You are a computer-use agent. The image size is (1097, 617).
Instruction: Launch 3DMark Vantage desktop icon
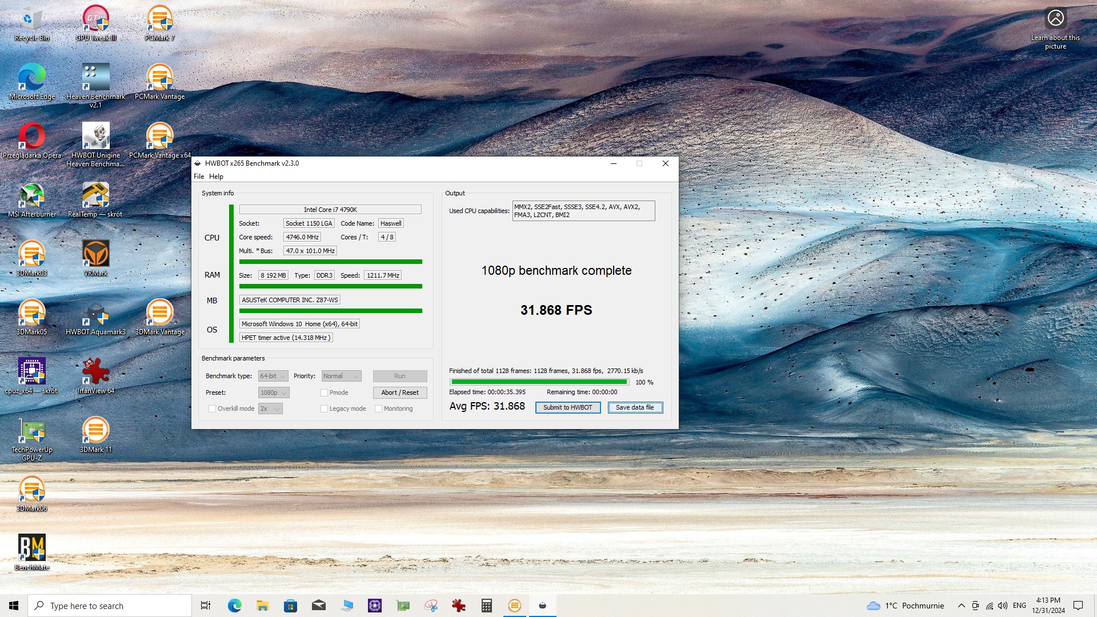click(160, 318)
